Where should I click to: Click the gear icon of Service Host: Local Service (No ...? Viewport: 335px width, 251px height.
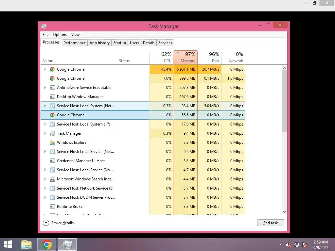coord(52,170)
